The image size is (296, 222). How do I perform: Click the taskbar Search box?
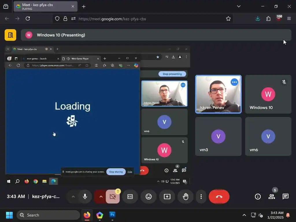point(48,215)
